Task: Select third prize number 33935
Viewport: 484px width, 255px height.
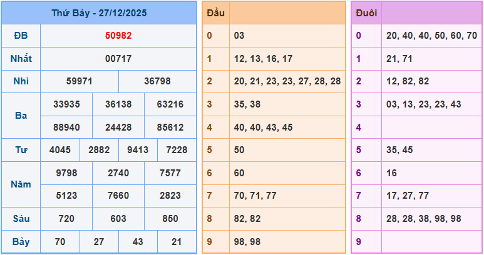Action: (66, 104)
